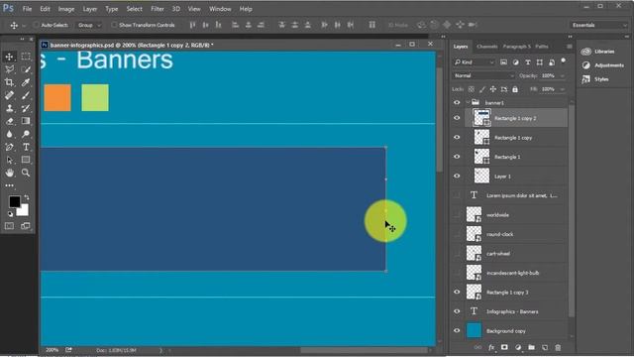The image size is (634, 357).
Task: Click the background color swatch
Action: (24, 211)
